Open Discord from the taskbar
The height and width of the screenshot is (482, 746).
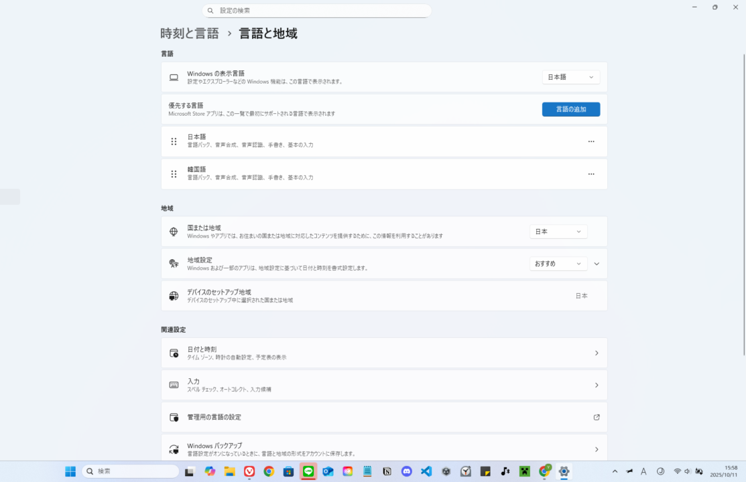(x=407, y=471)
